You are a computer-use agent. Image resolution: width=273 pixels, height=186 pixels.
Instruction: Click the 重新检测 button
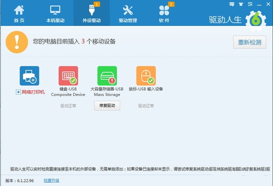249,42
